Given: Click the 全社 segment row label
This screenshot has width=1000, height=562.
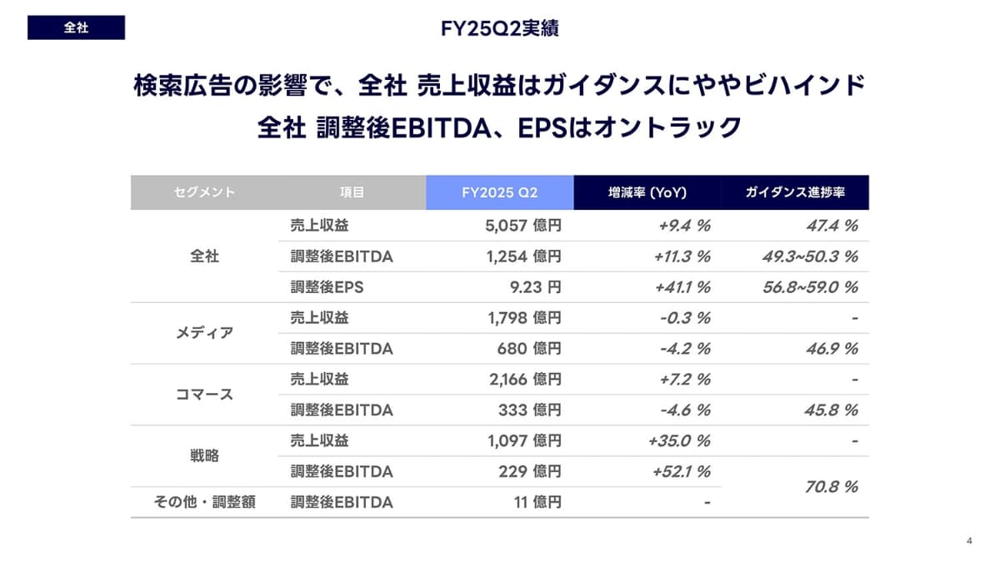Looking at the screenshot, I should 205,256.
